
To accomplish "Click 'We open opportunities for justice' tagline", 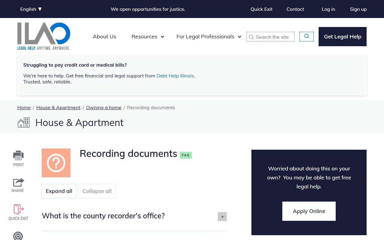I will click(148, 9).
